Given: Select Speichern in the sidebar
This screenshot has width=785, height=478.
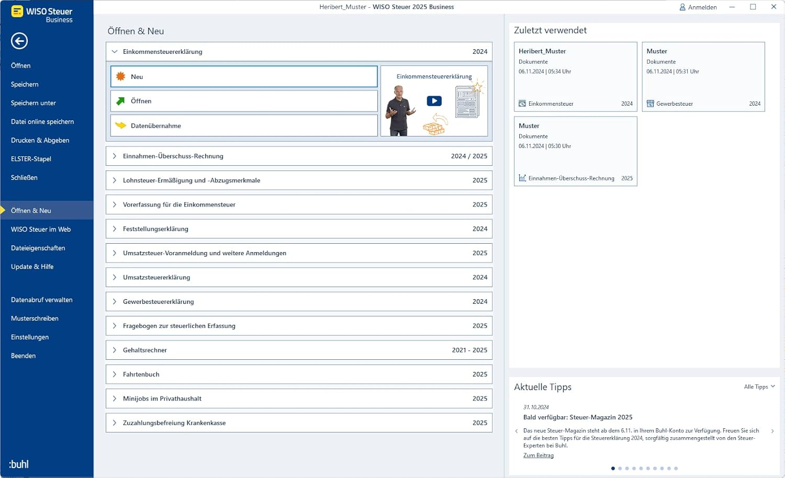Looking at the screenshot, I should [x=25, y=84].
